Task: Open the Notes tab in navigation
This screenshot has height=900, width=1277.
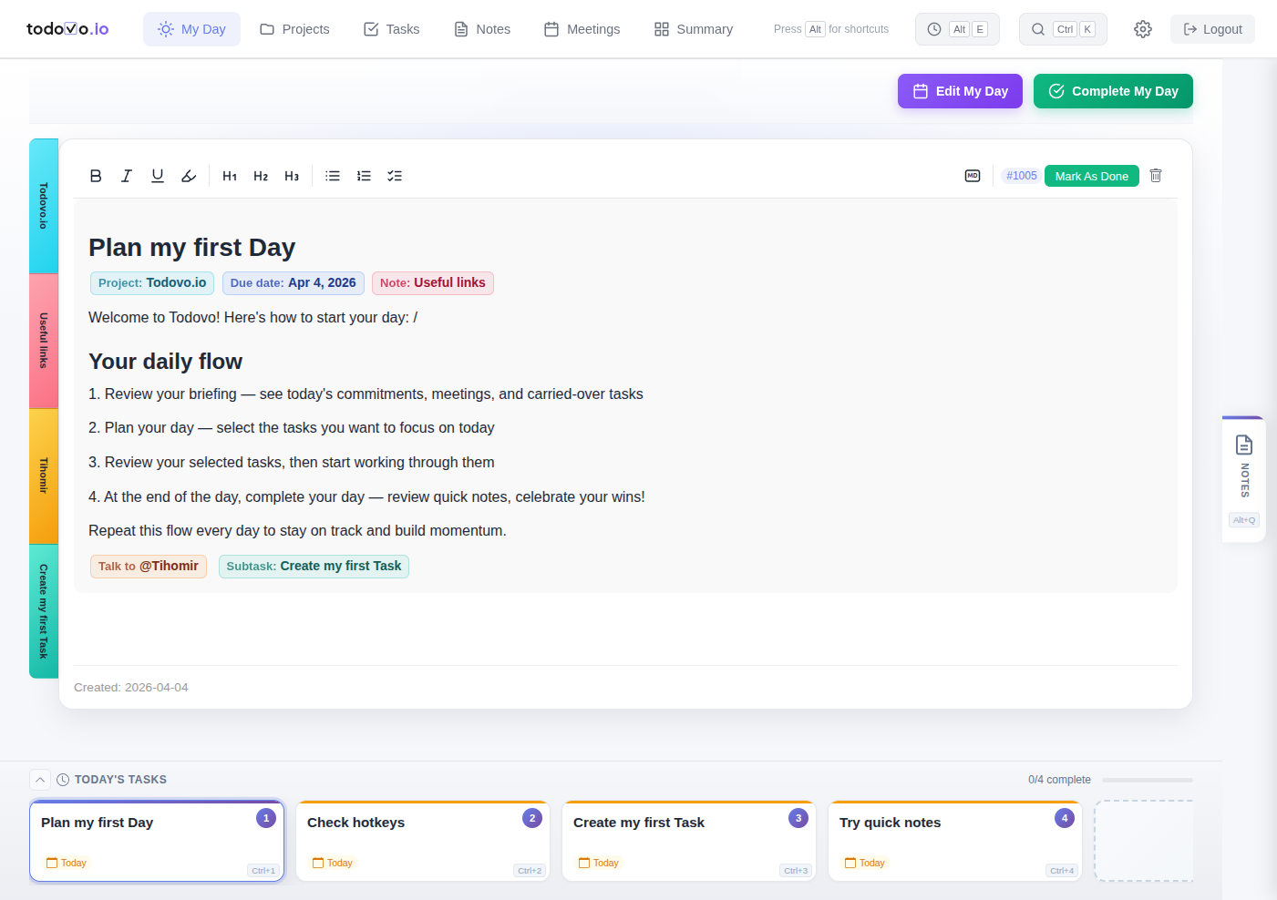Action: [482, 29]
